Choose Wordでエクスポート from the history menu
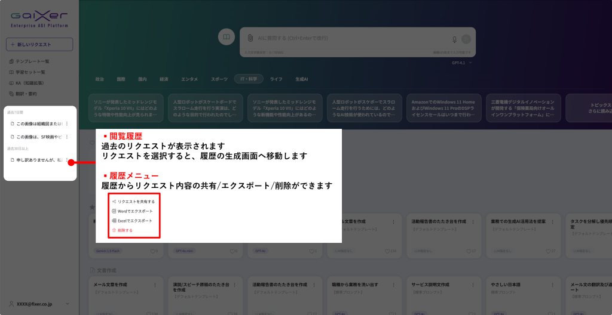 point(134,211)
